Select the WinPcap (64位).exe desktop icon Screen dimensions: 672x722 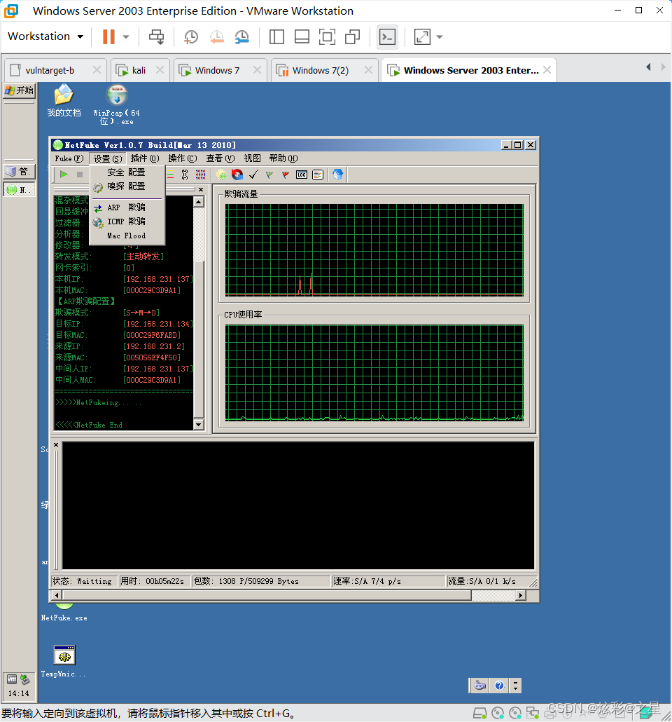click(117, 105)
